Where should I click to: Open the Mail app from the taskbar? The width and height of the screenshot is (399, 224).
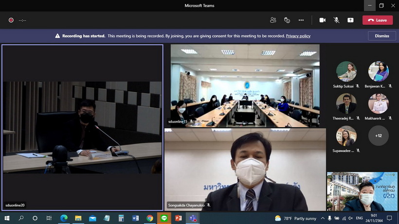coord(92,218)
